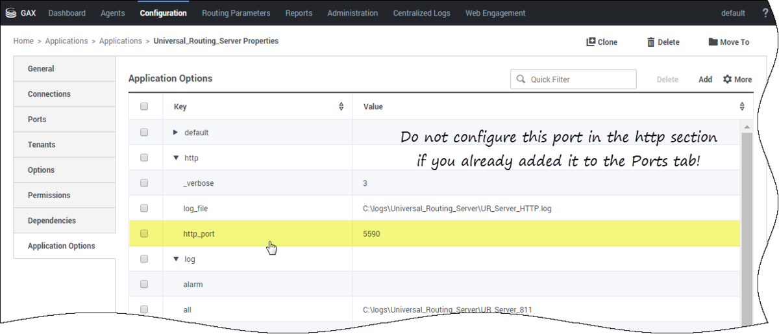The height and width of the screenshot is (334, 779).
Task: Click the UR_Server_811 path value
Action: (447, 310)
